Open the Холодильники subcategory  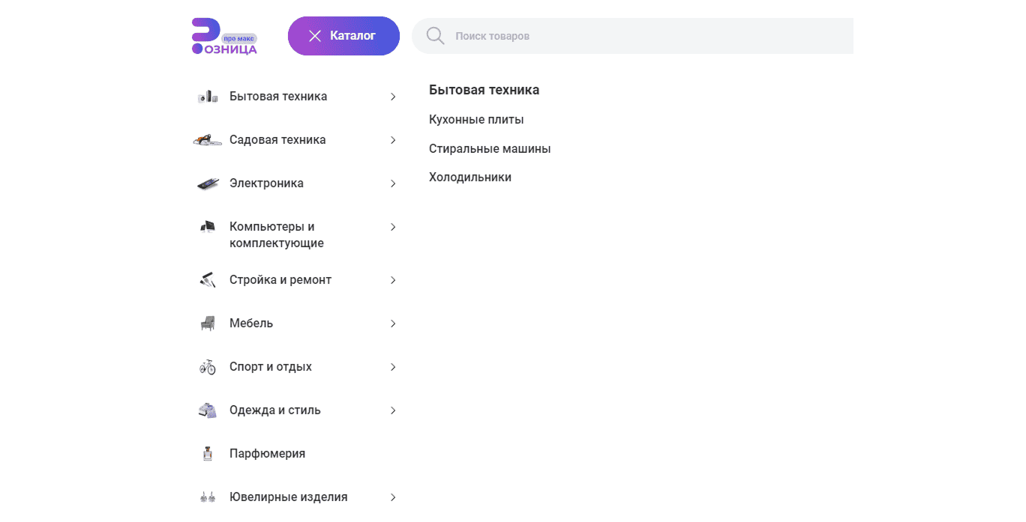tap(470, 177)
